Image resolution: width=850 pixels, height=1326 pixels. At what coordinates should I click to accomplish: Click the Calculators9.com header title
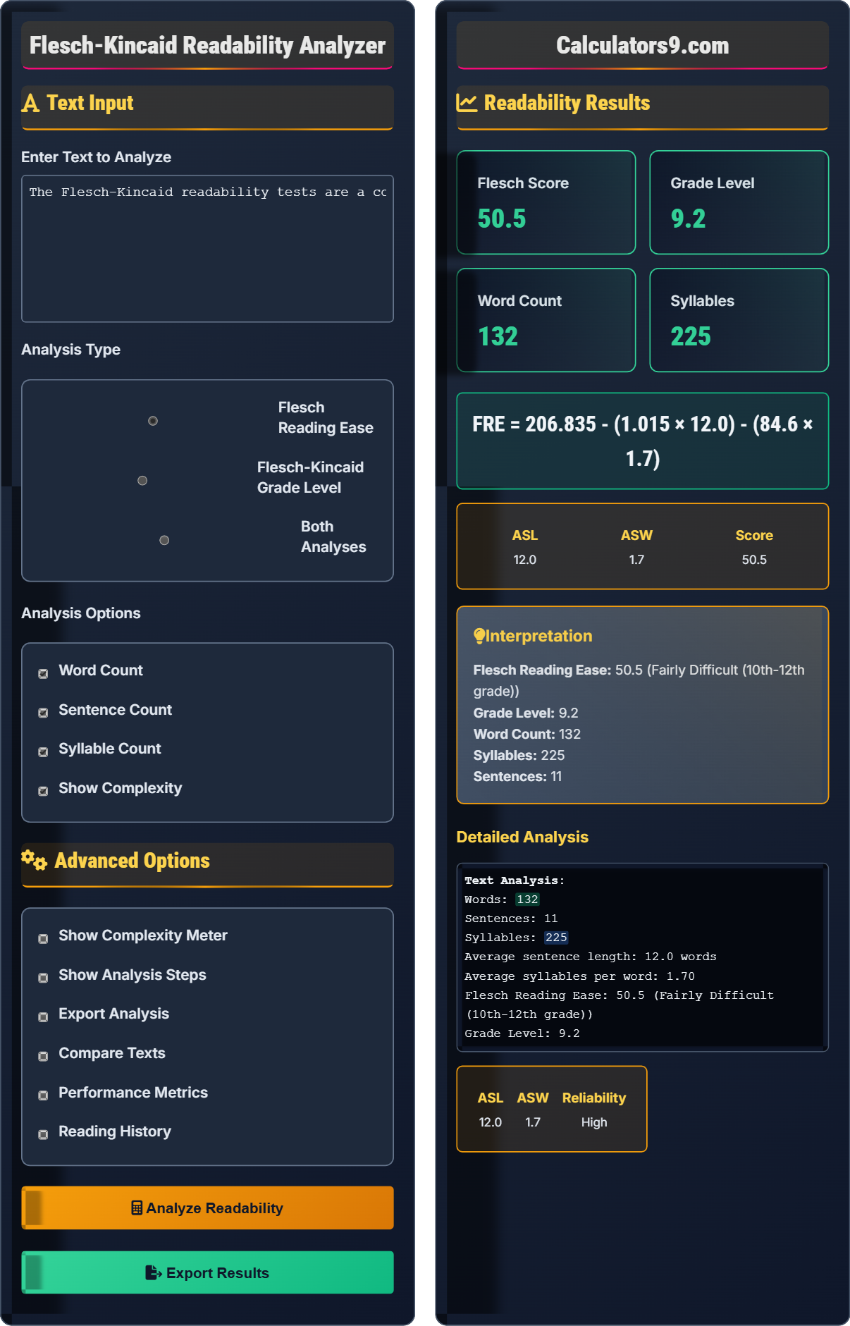tap(643, 46)
